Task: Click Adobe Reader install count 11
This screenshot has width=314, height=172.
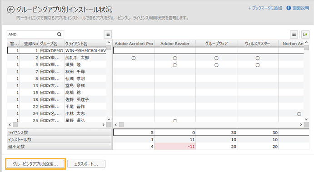Action: (x=175, y=140)
